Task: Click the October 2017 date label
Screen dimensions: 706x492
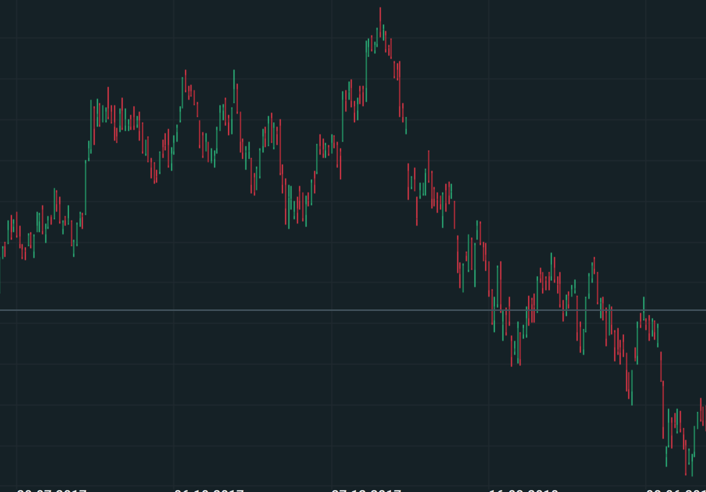Action: coord(209,490)
